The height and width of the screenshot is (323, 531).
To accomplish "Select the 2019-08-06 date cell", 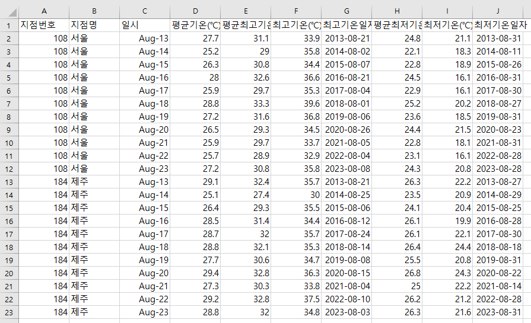I will point(346,117).
